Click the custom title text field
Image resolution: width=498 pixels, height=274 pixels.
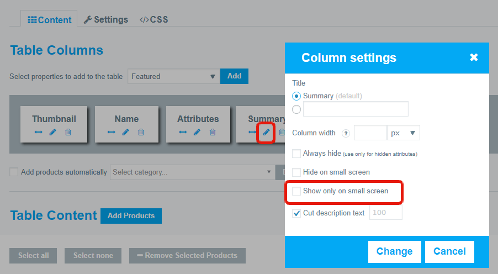pyautogui.click(x=356, y=109)
